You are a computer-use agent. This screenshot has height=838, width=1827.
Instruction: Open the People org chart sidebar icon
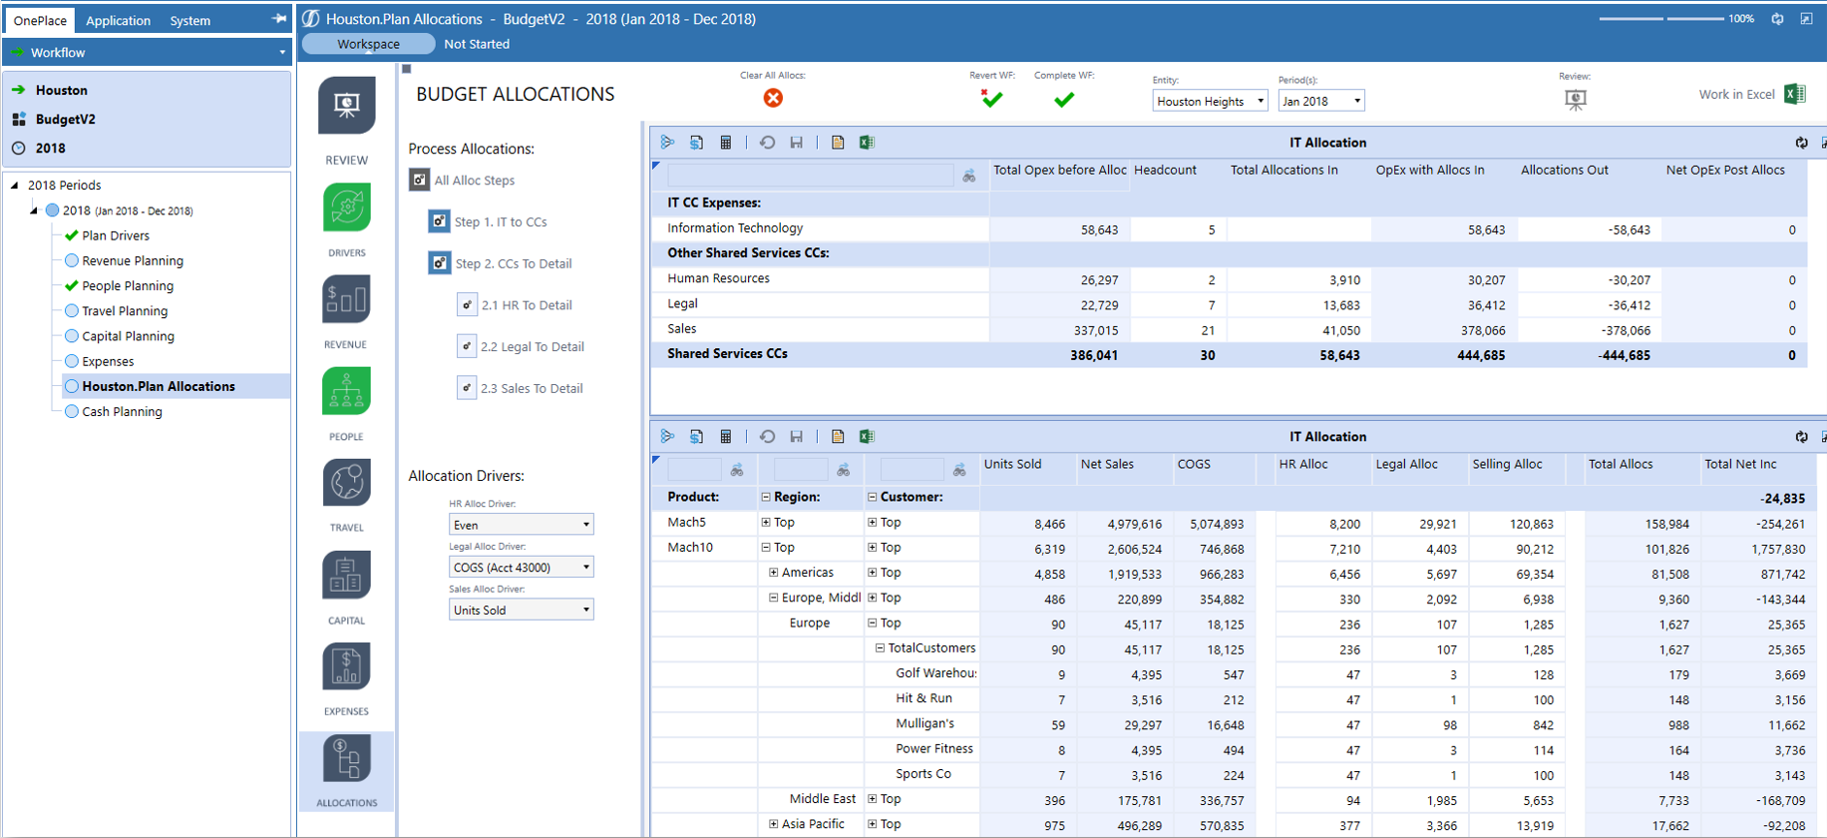(x=346, y=392)
